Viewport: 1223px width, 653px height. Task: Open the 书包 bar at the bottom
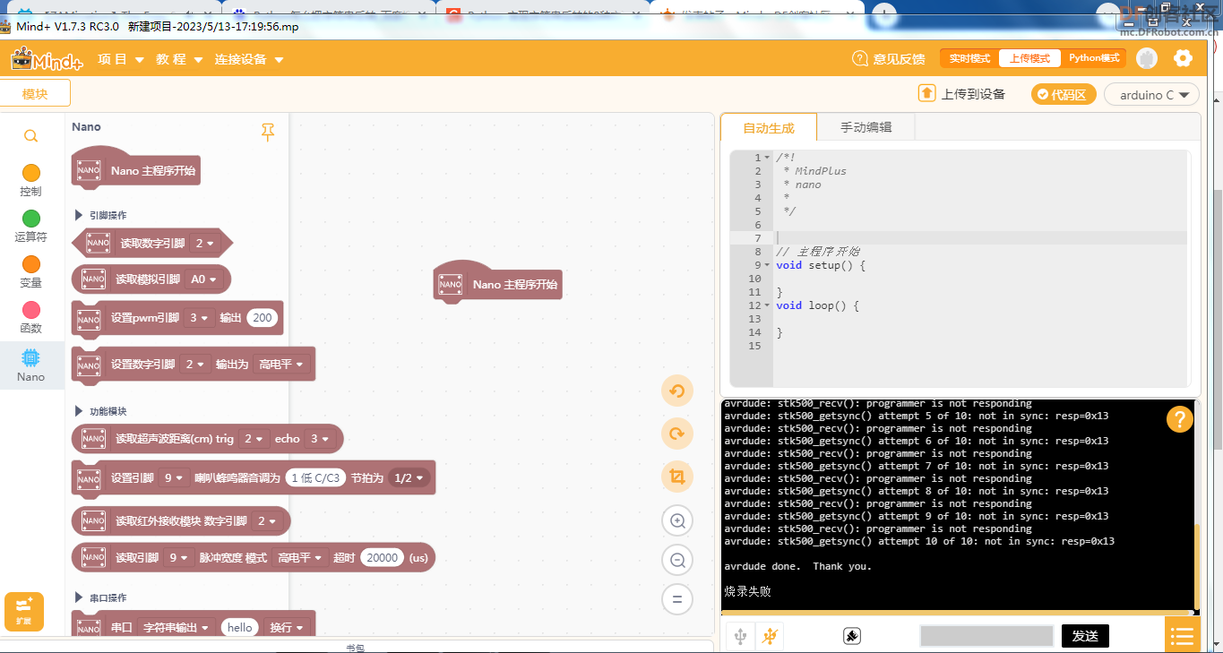tap(356, 647)
